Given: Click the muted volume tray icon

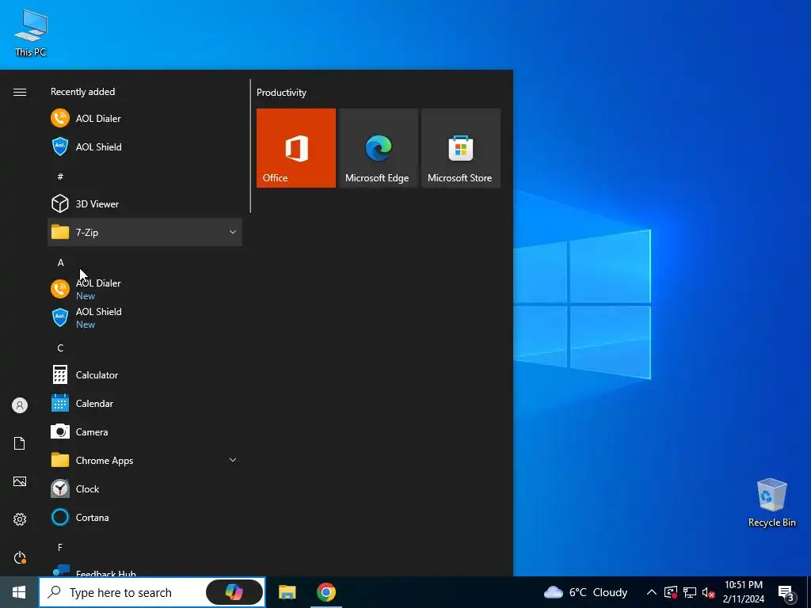Looking at the screenshot, I should point(709,592).
